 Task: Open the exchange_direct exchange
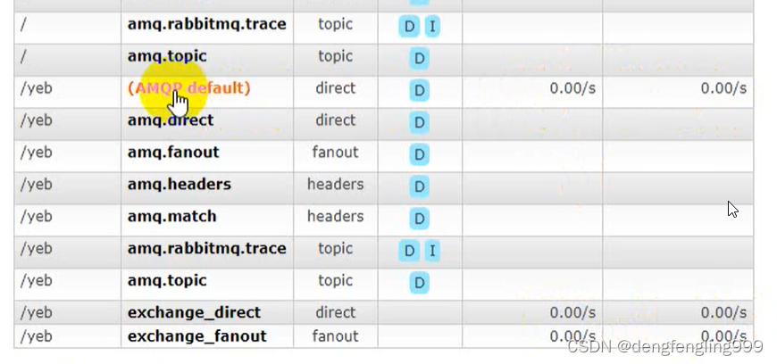[x=194, y=312]
